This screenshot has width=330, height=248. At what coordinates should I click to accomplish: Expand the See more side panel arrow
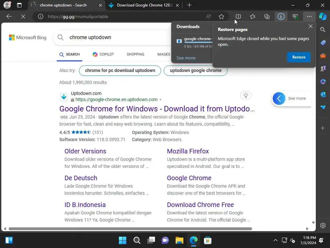(x=279, y=98)
